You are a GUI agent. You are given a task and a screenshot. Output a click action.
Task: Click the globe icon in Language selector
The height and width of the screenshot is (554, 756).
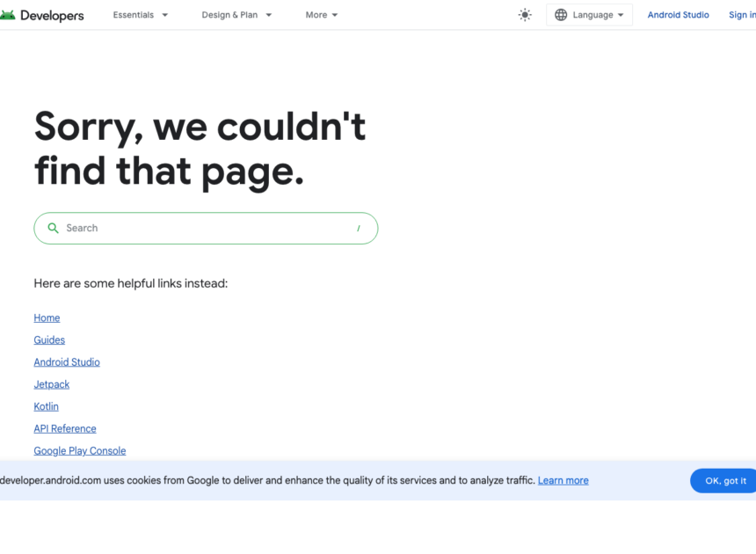click(561, 15)
